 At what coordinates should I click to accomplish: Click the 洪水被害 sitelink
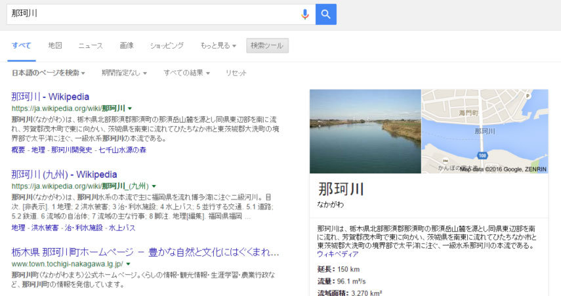tap(45, 228)
